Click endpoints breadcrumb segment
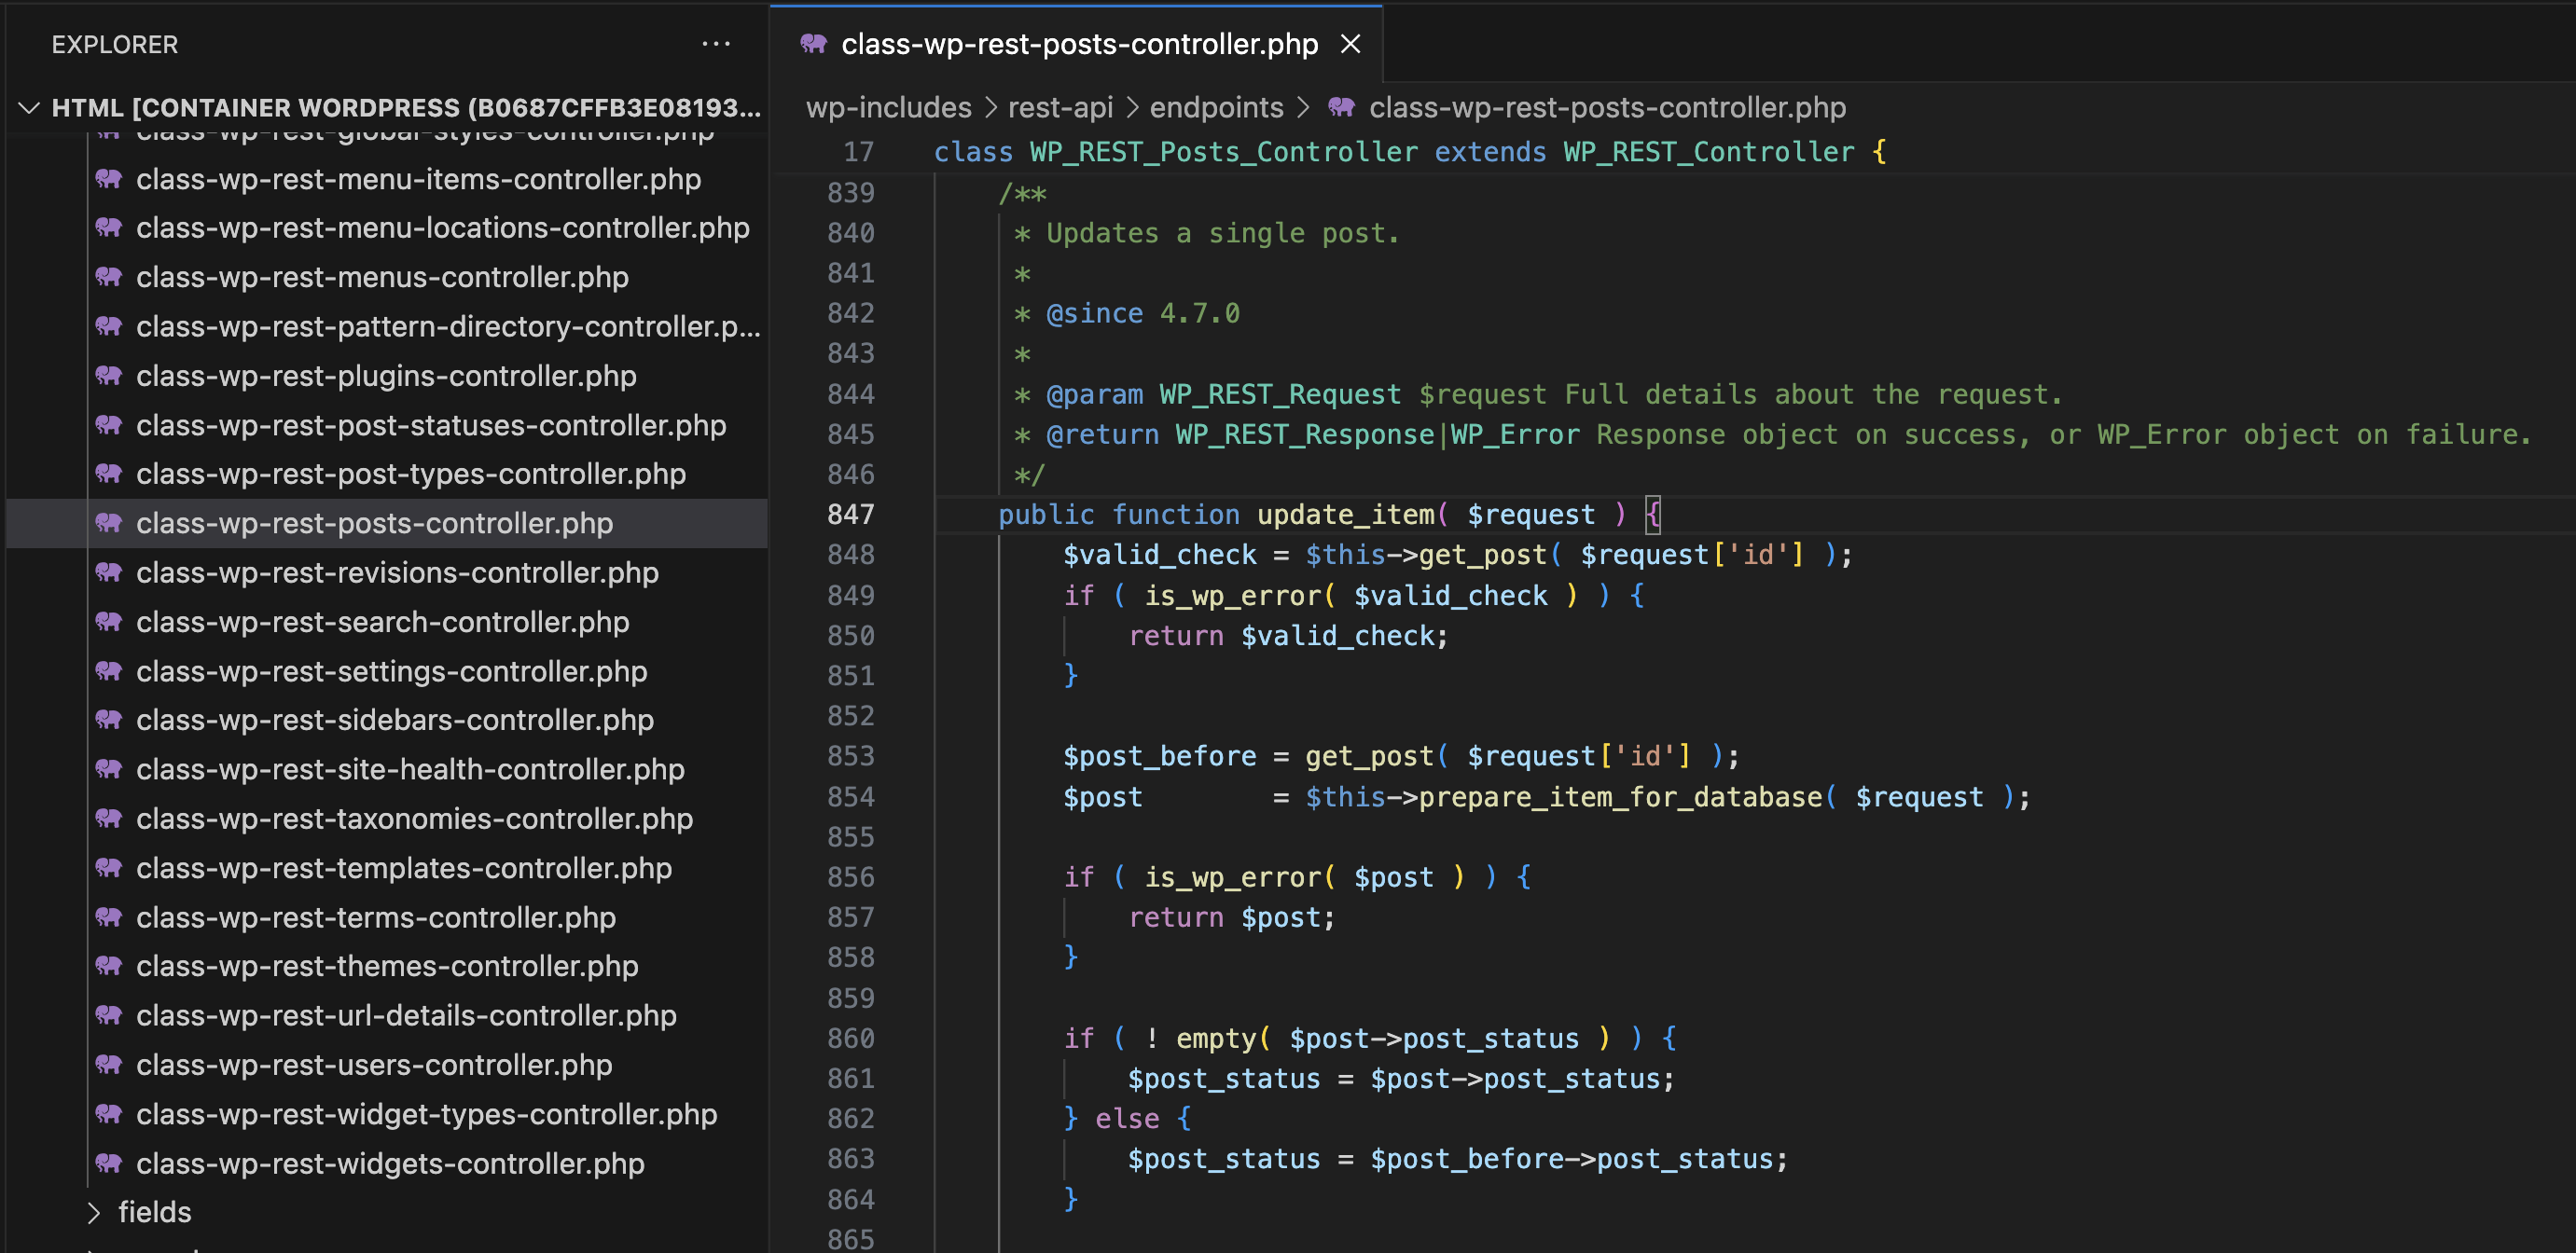 coord(1216,107)
